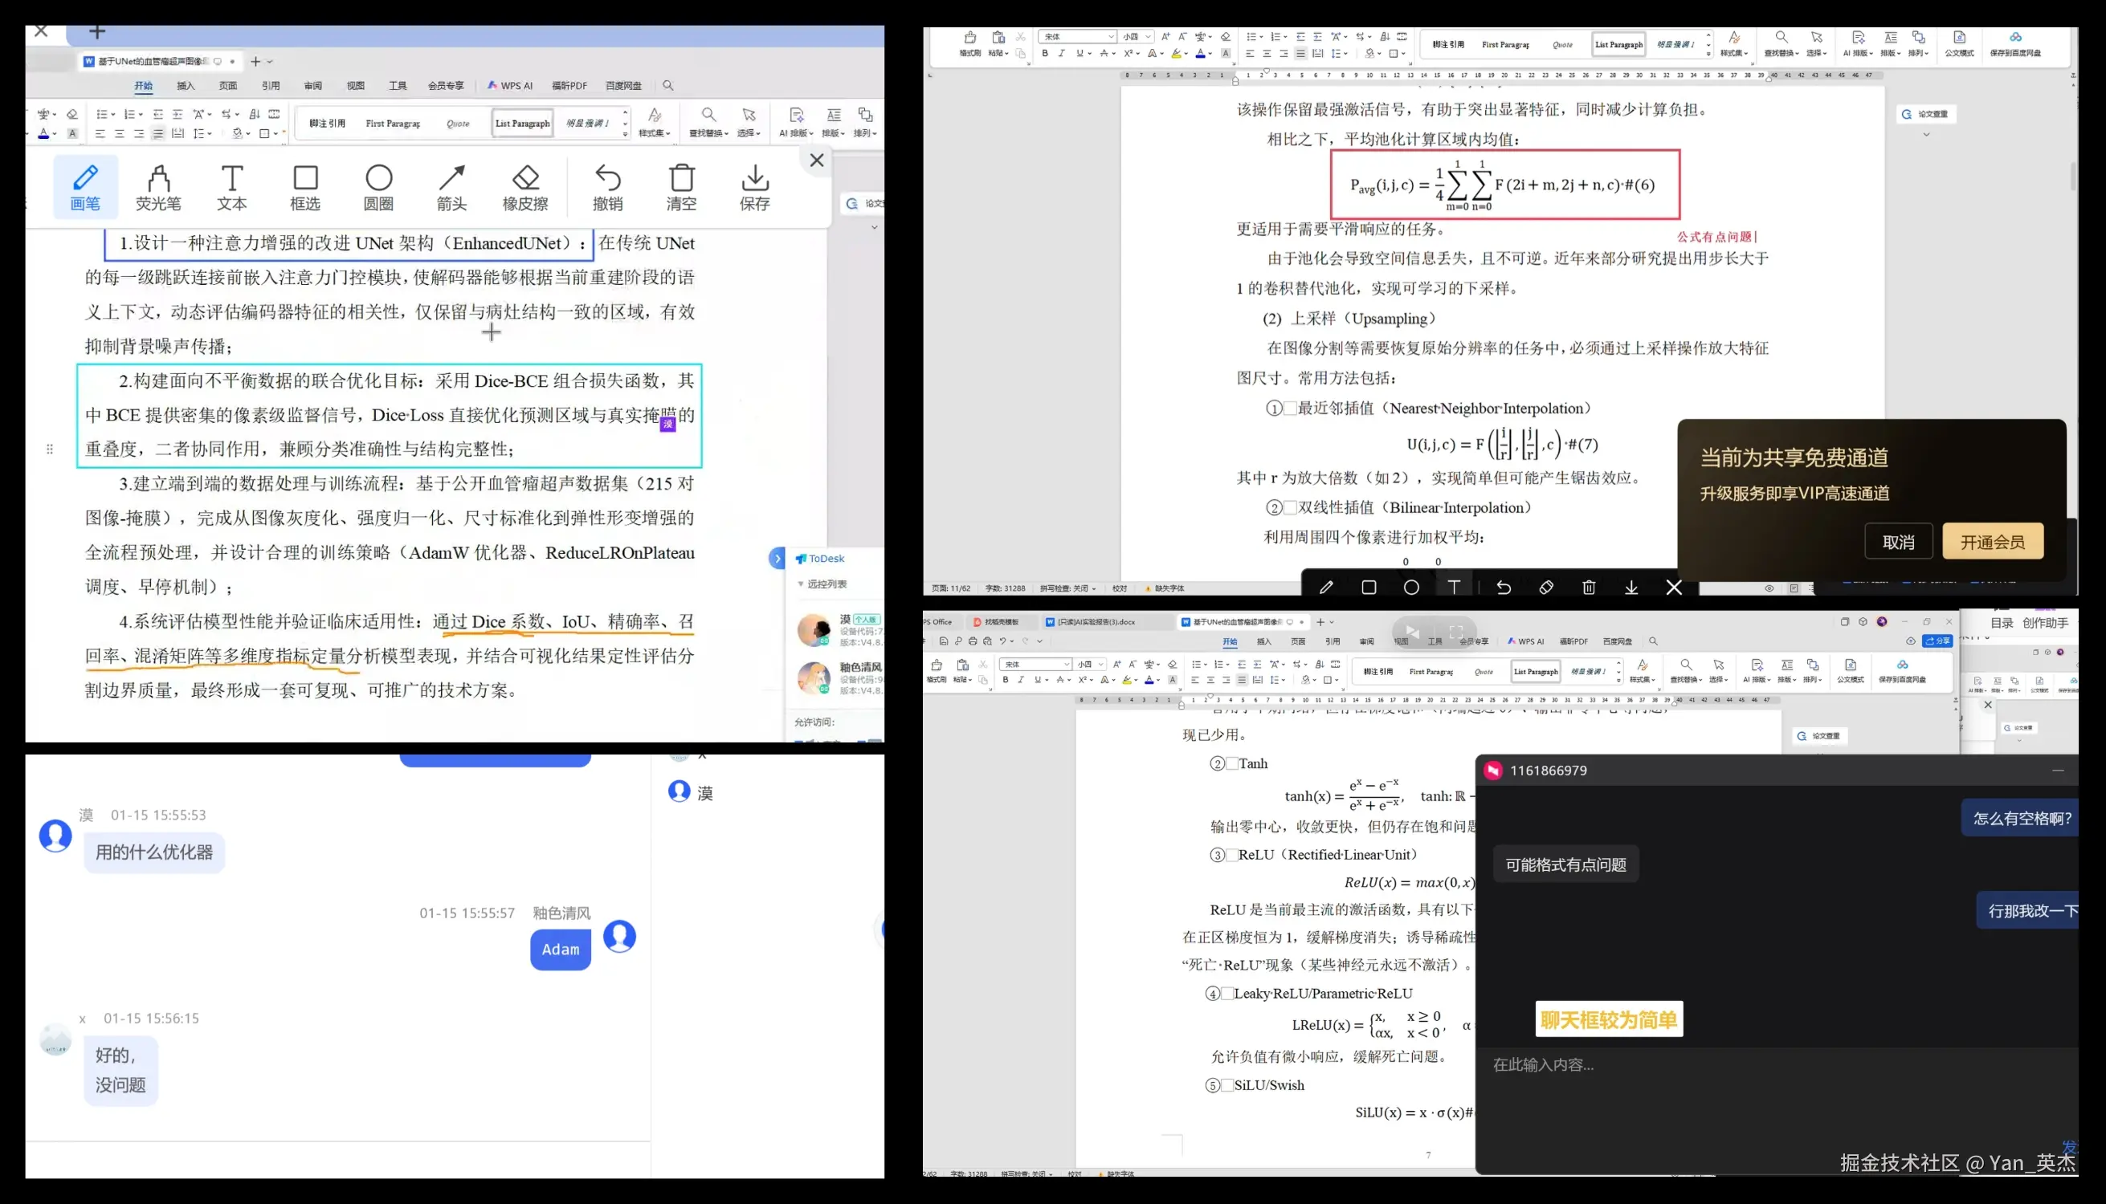This screenshot has height=1204, width=2106.
Task: Toggle Bold in the ribbon above the Pavg formula document
Action: click(1044, 54)
